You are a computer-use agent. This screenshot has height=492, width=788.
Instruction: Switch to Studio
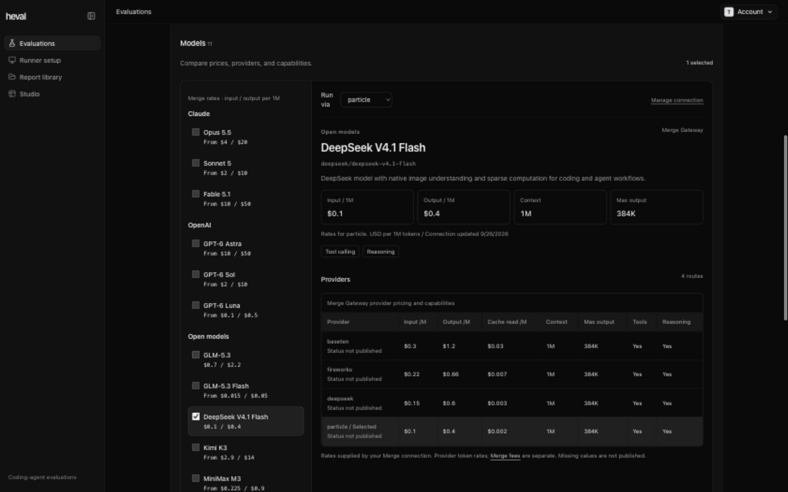click(52, 94)
